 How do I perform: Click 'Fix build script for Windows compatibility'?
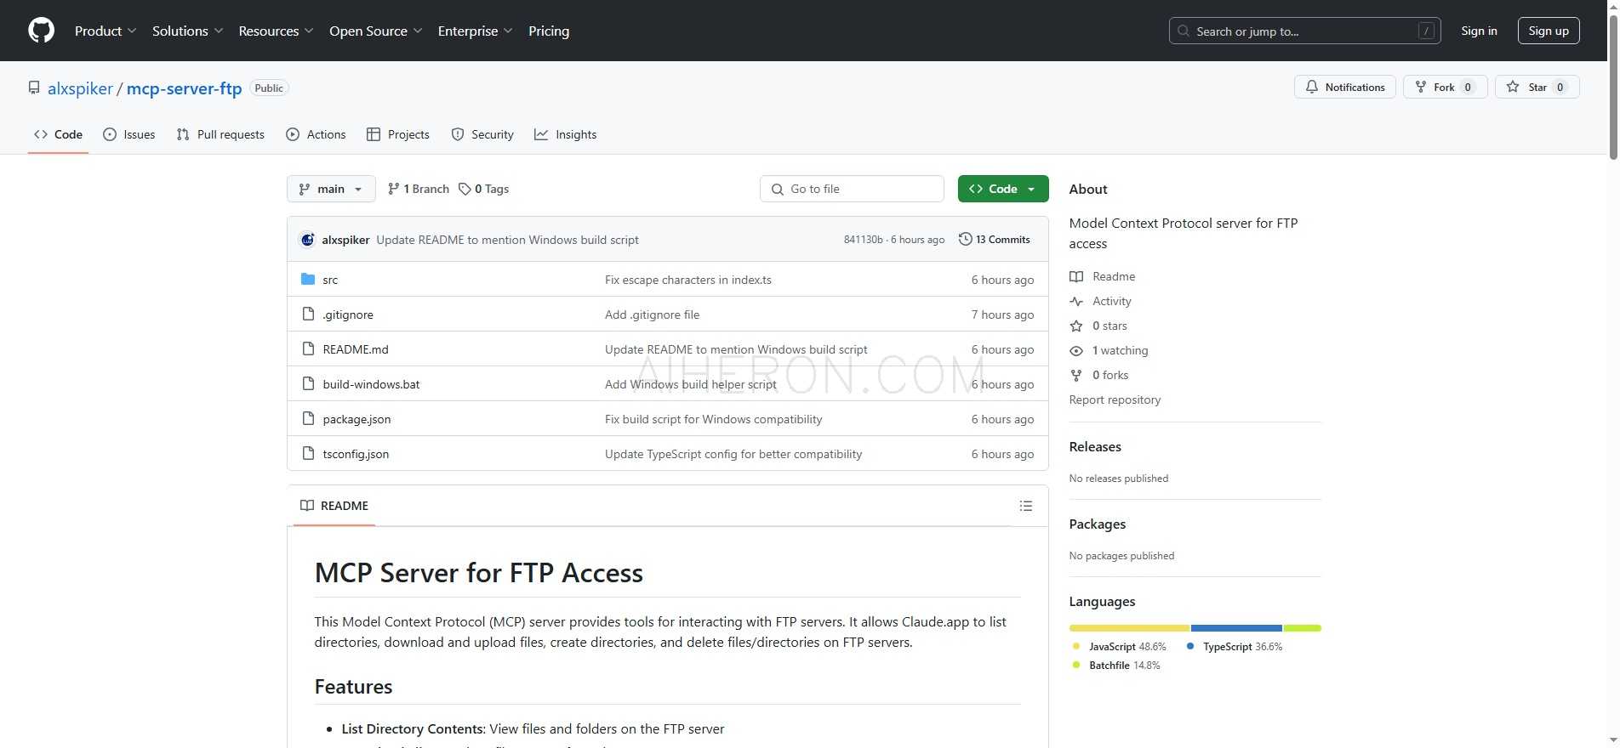[x=714, y=419]
